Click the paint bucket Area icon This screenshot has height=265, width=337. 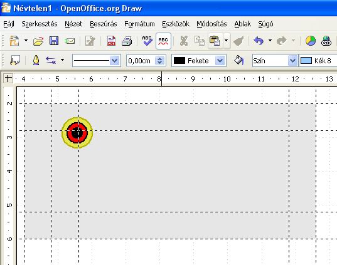(x=238, y=60)
